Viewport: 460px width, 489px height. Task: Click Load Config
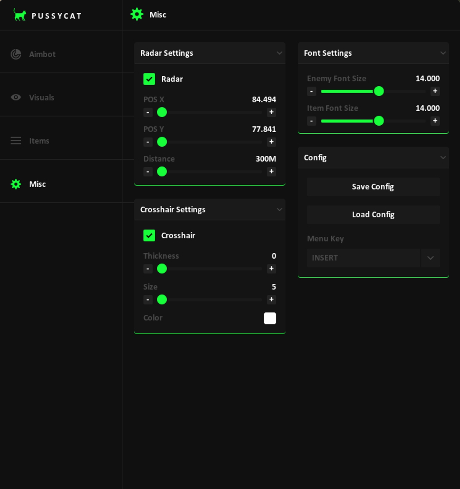coord(373,214)
